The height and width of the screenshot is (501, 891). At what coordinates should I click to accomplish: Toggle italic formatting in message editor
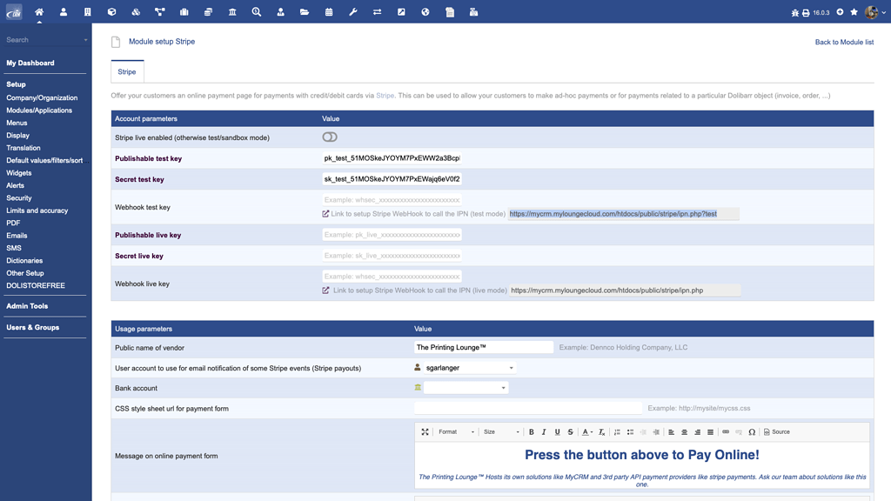544,432
